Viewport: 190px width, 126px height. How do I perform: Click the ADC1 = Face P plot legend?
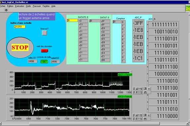coord(125,75)
